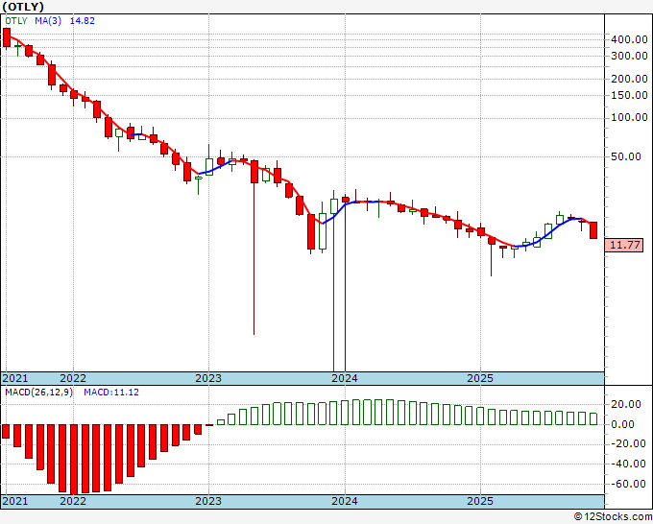Click the deepest red MACD bar at 2022
Viewport: 653px width, 524px height.
(74, 459)
